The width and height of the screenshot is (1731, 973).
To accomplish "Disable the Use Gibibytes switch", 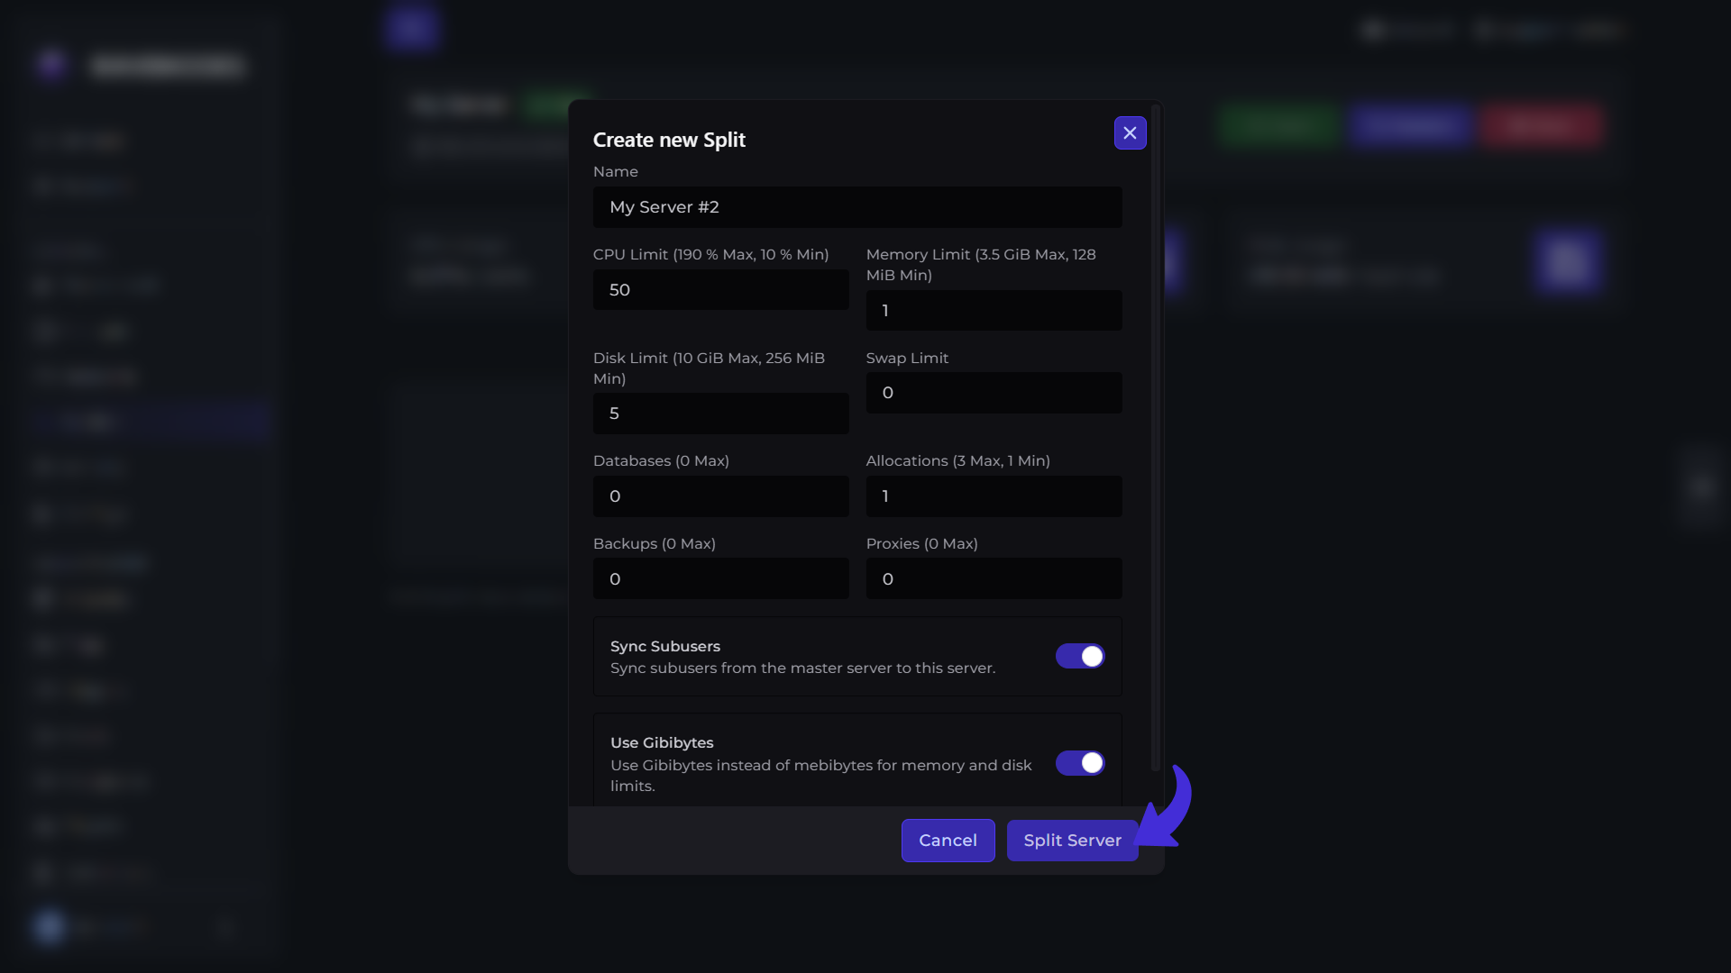I will coord(1080,763).
